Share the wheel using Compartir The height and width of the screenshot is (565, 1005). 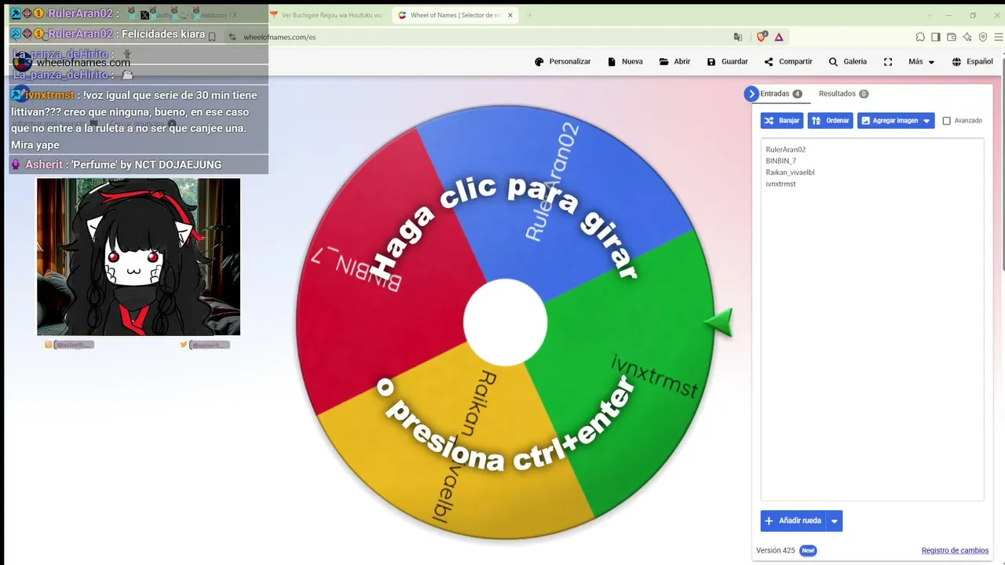click(788, 61)
